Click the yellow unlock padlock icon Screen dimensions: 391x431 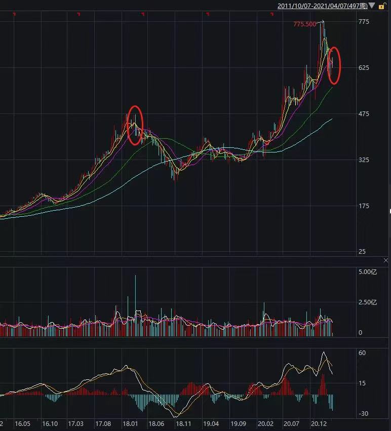coord(382,6)
